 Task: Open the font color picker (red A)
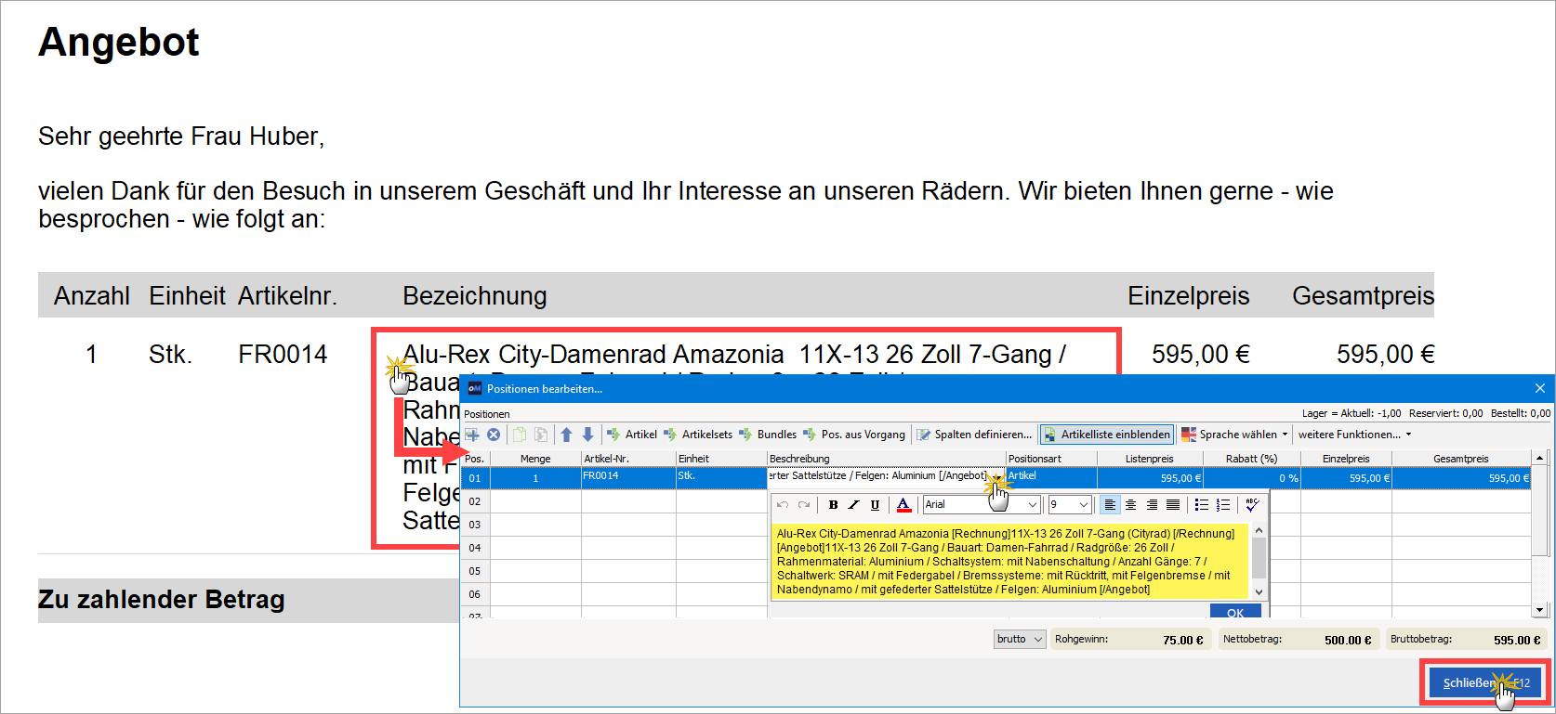coord(903,505)
